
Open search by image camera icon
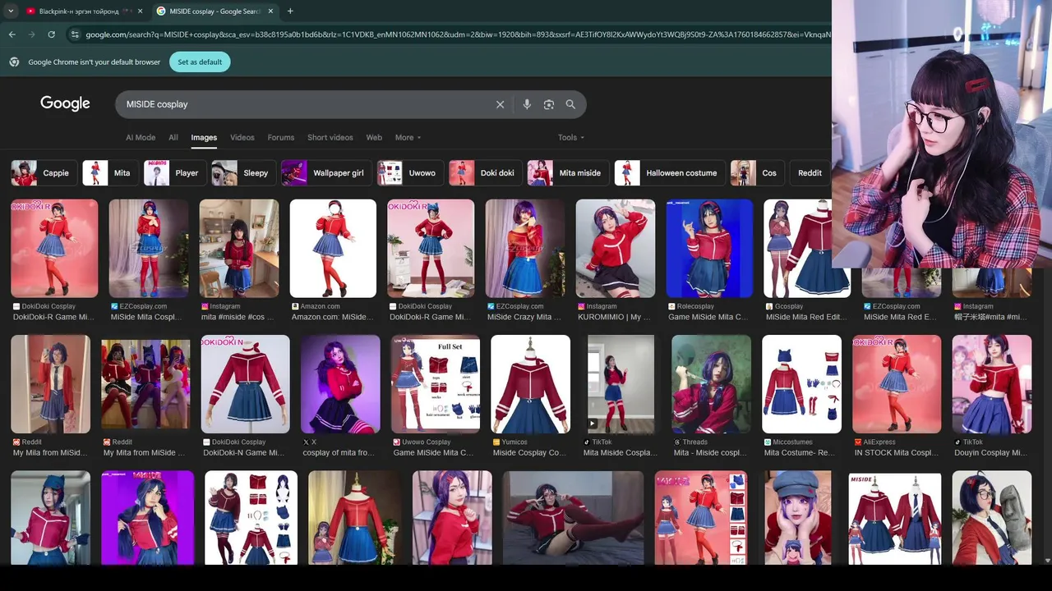coord(549,104)
